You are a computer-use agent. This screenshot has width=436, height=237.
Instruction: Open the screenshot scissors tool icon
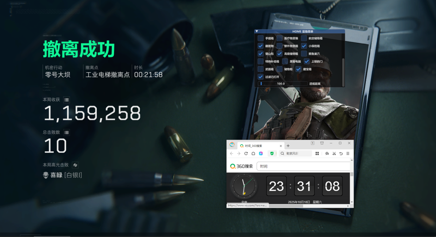click(334, 153)
